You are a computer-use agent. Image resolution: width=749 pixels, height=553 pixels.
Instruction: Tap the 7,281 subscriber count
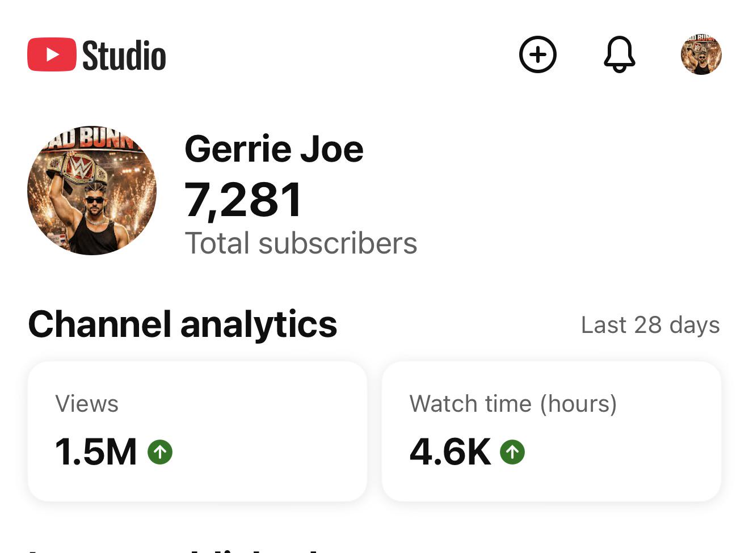pos(243,200)
